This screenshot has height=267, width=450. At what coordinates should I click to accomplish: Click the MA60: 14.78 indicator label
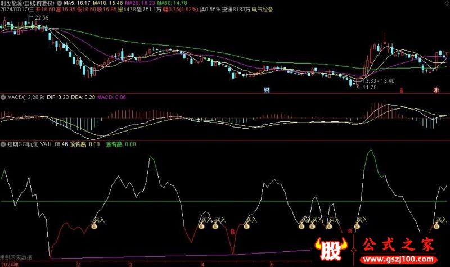pos(175,3)
